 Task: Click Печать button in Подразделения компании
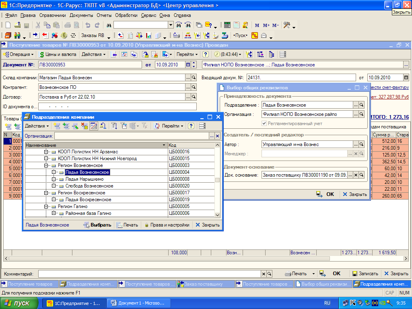pos(127,225)
